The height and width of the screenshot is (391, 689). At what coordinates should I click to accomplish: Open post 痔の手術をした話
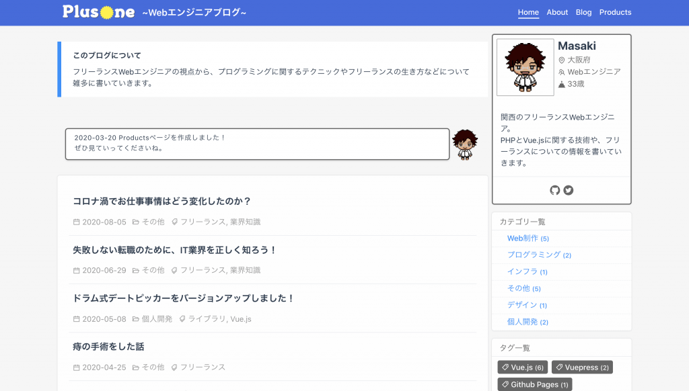coord(108,347)
